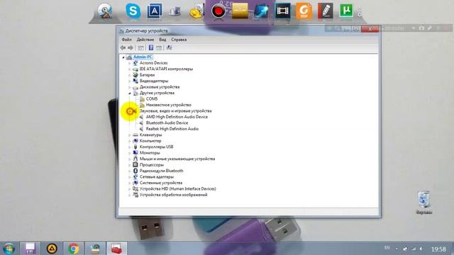Click the Компьютер category icon

click(x=135, y=141)
